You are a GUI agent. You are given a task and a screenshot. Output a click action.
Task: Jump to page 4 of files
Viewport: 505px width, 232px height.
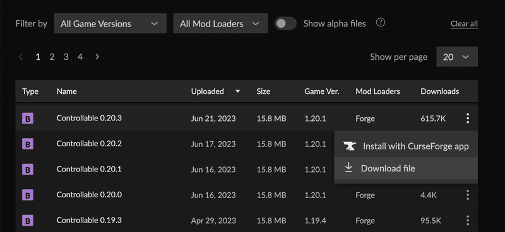click(x=80, y=57)
